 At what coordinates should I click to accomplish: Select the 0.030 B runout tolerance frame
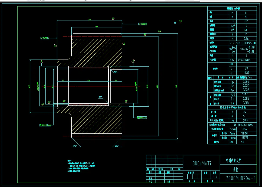click(x=143, y=24)
